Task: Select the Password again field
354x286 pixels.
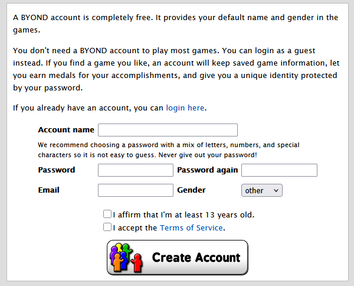Action: 279,170
